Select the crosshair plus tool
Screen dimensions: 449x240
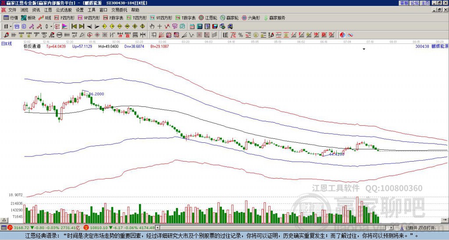point(160,27)
